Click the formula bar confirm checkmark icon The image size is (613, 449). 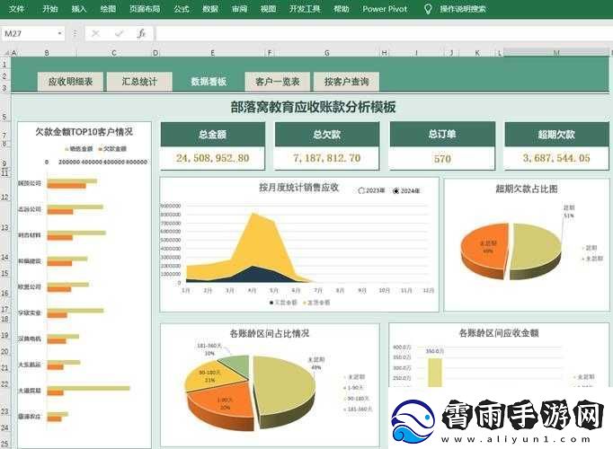(x=119, y=33)
